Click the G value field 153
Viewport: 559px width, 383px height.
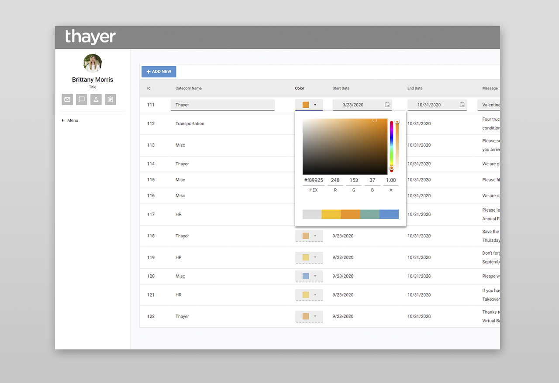click(354, 180)
